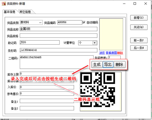Click the 货品名称 input field
Viewport: 152px width, 120px height.
[x=58, y=29]
